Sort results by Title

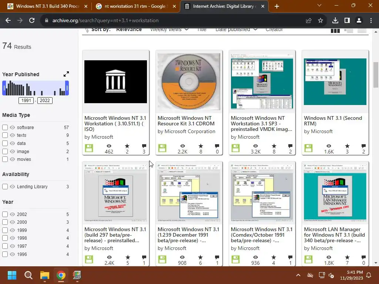pos(202,30)
